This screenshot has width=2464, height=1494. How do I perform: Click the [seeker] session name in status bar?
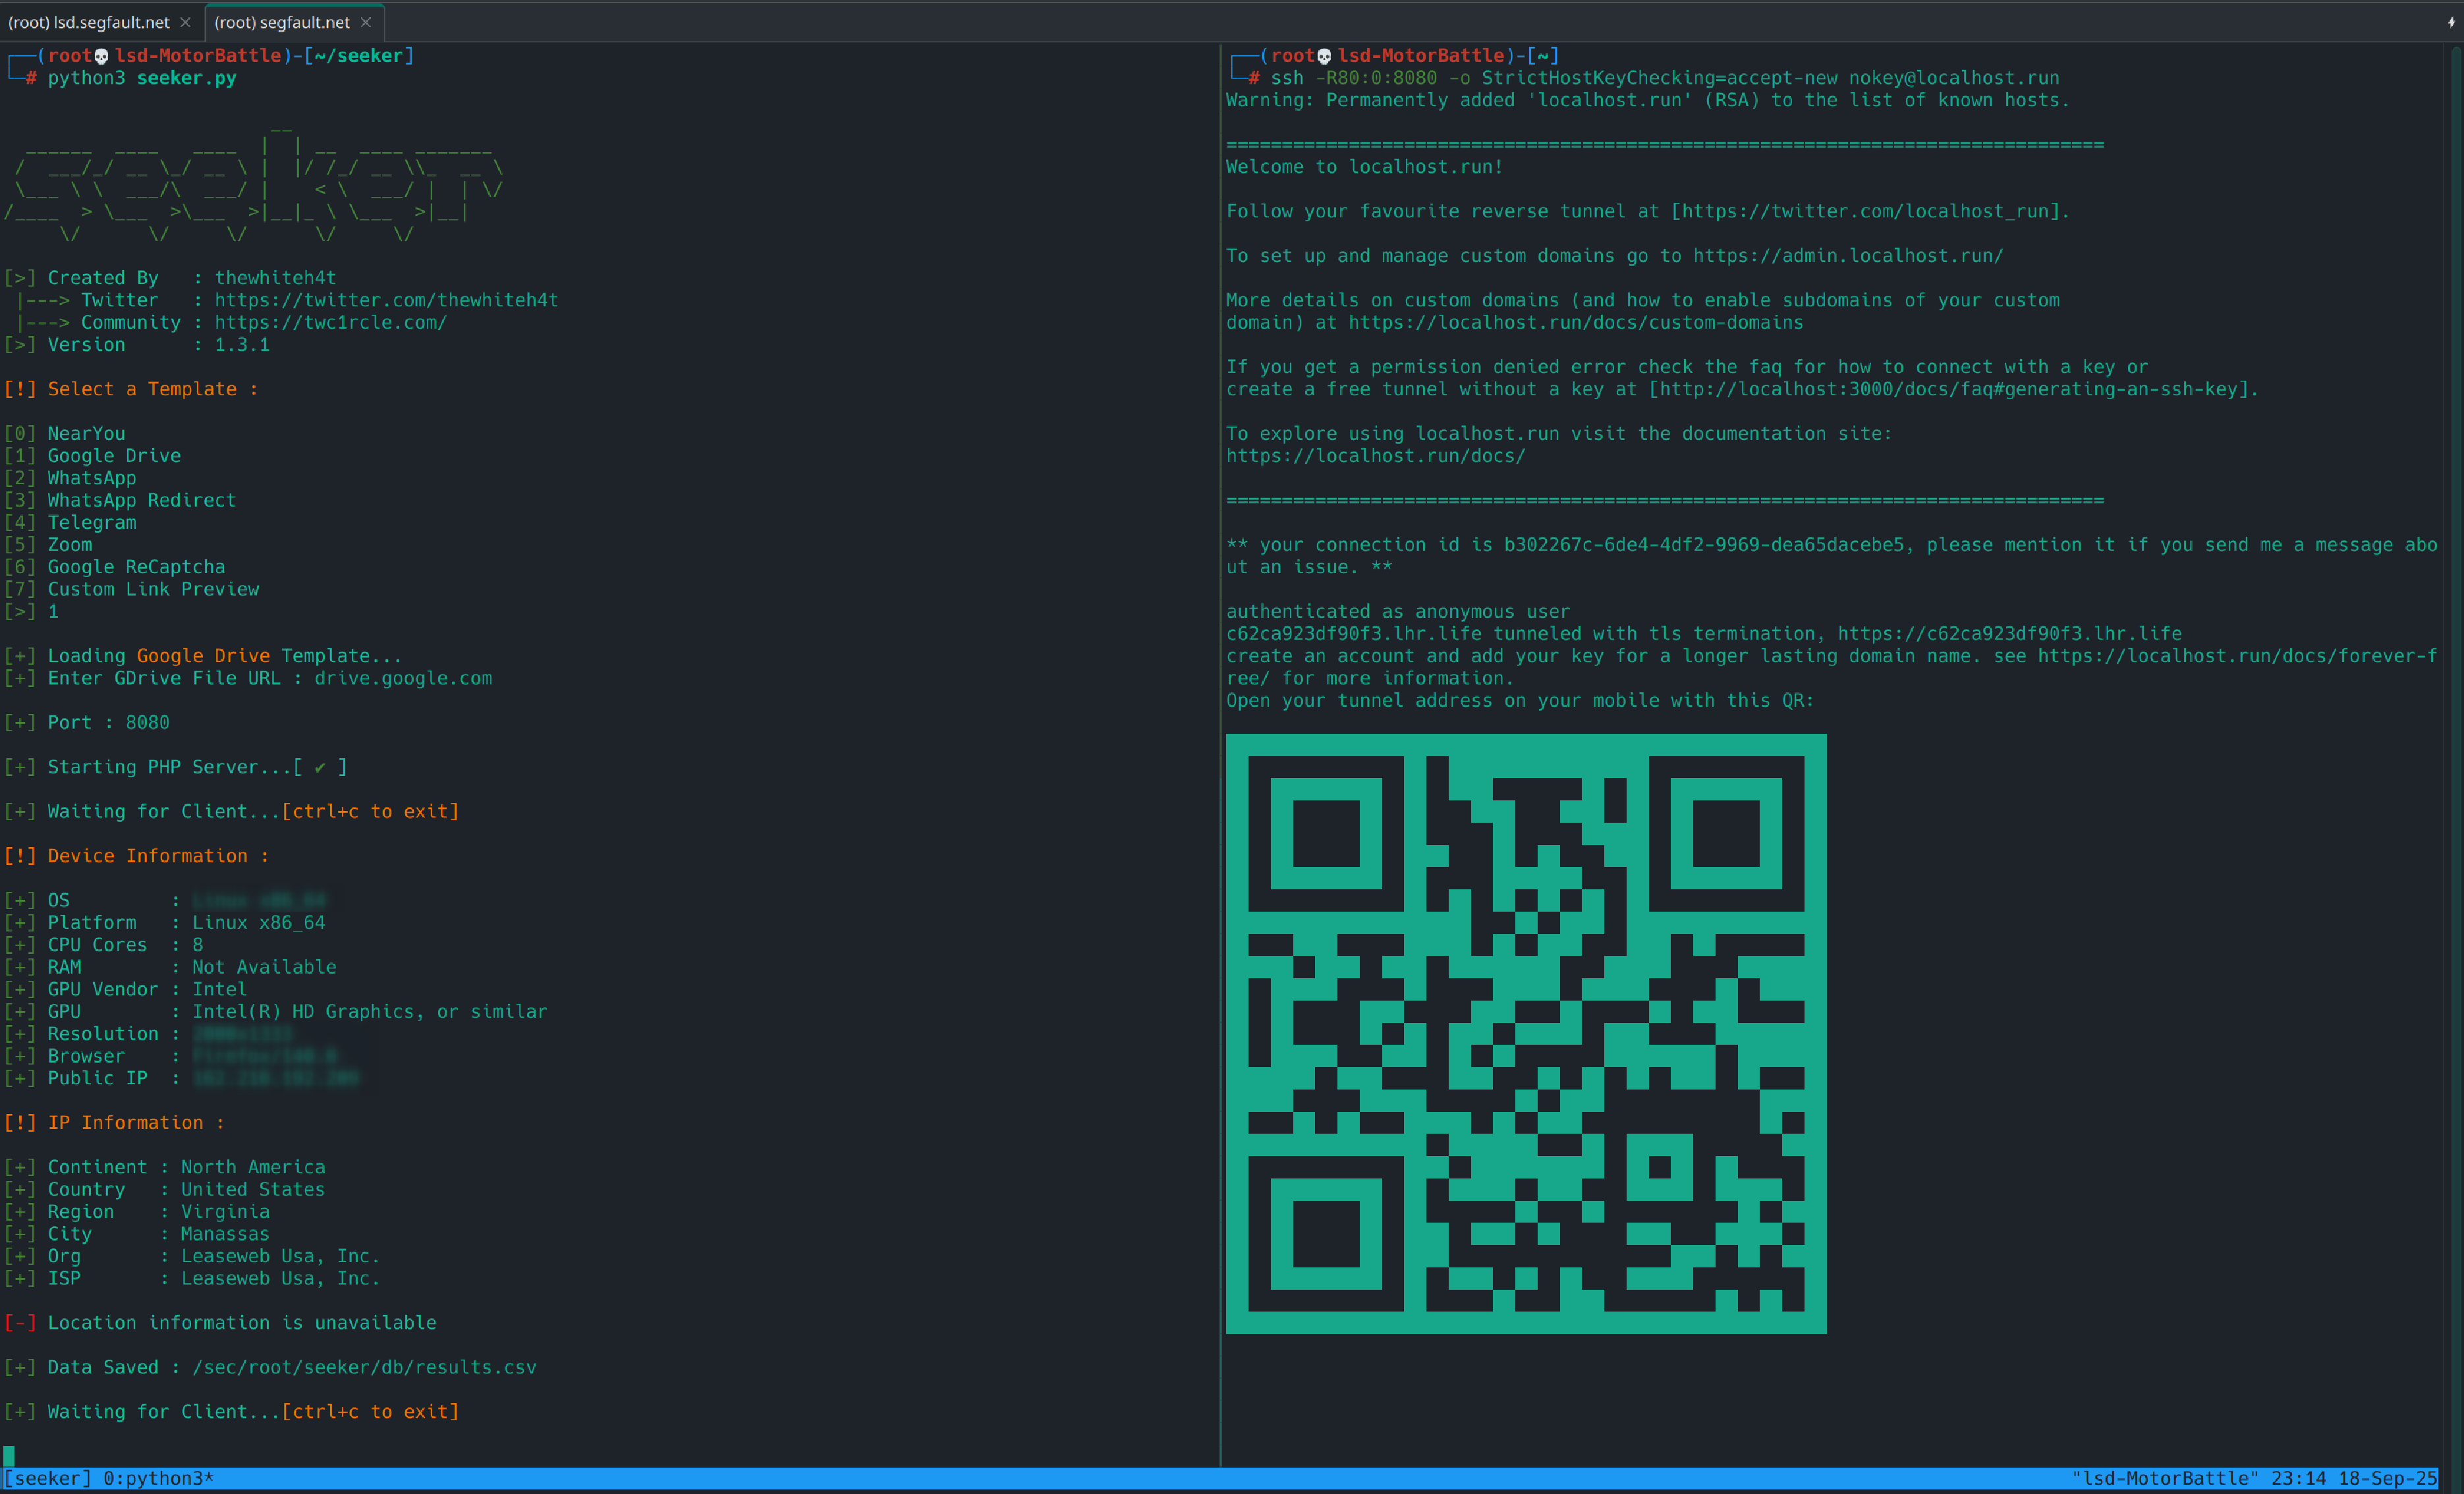pos(47,1478)
